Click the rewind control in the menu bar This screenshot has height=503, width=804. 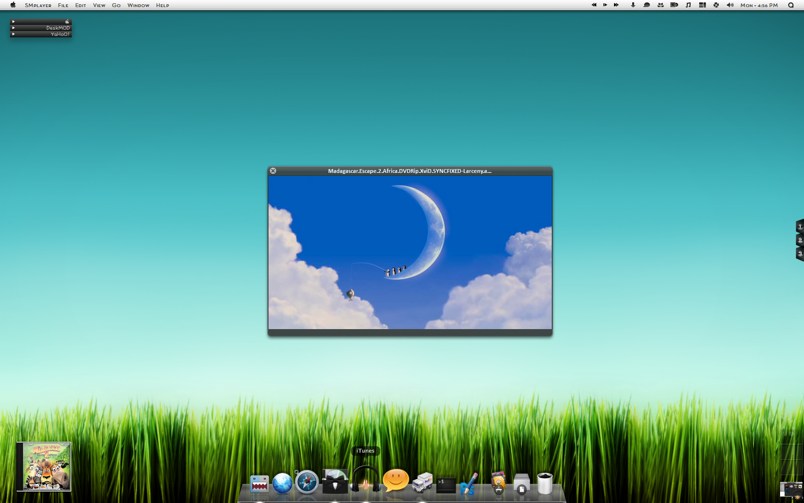pyautogui.click(x=594, y=5)
